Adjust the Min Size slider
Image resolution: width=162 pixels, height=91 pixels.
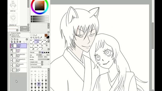point(43,57)
